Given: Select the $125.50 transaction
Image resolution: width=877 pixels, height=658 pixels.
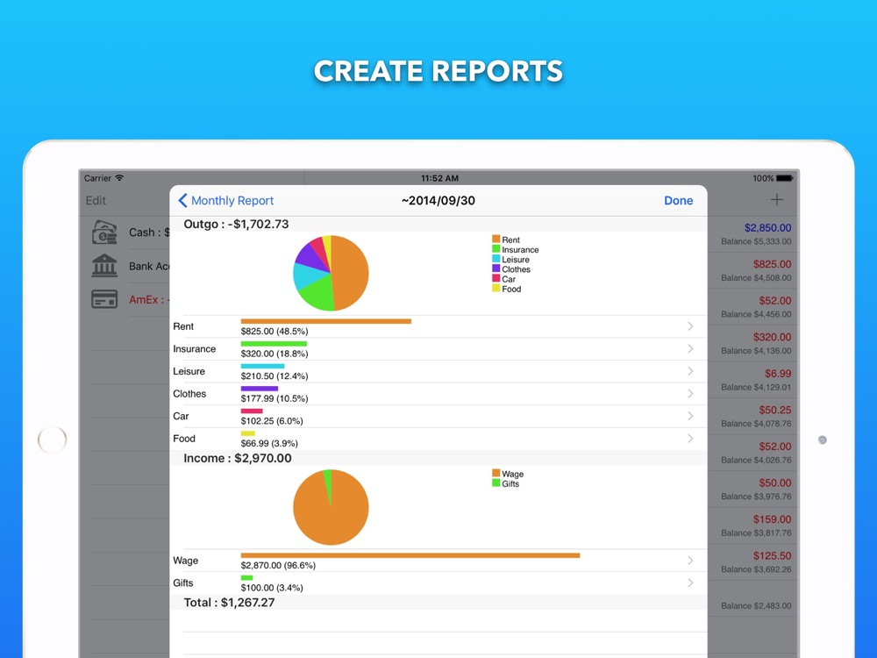Looking at the screenshot, I should pos(752,561).
